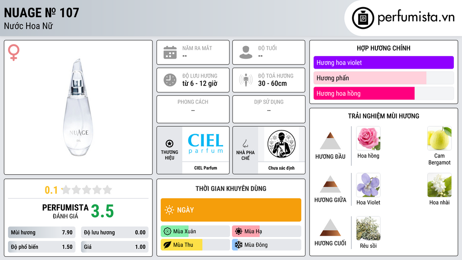The image size is (462, 260).
Task: Click the Thời gian khuyên dùng heading
Action: 231,188
